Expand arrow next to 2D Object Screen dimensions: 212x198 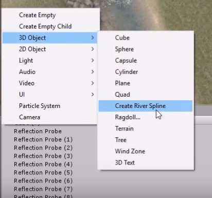93,49
